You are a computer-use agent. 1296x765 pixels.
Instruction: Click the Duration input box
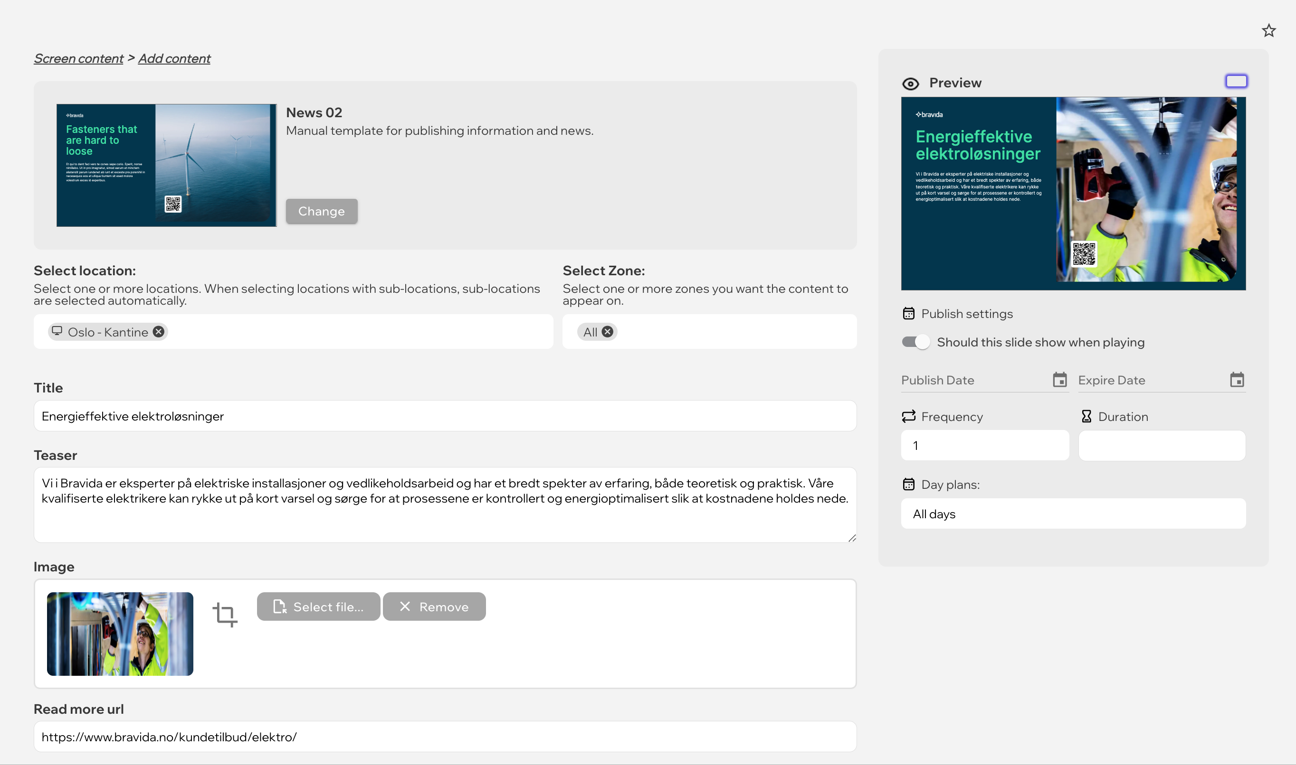tap(1162, 446)
